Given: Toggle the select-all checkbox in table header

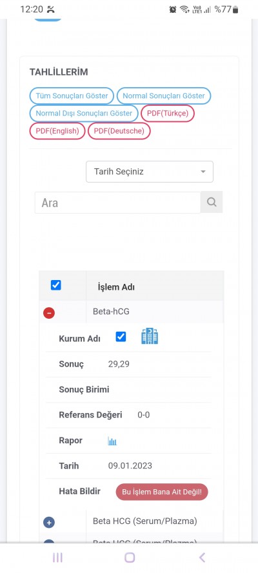Looking at the screenshot, I should pyautogui.click(x=56, y=285).
